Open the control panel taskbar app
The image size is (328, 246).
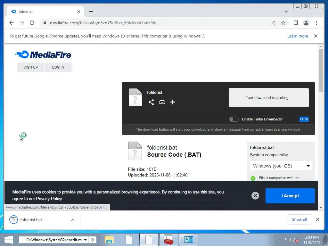[188, 240]
